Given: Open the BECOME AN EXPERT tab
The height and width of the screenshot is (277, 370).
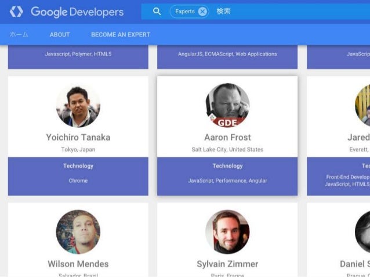Looking at the screenshot, I should [121, 35].
